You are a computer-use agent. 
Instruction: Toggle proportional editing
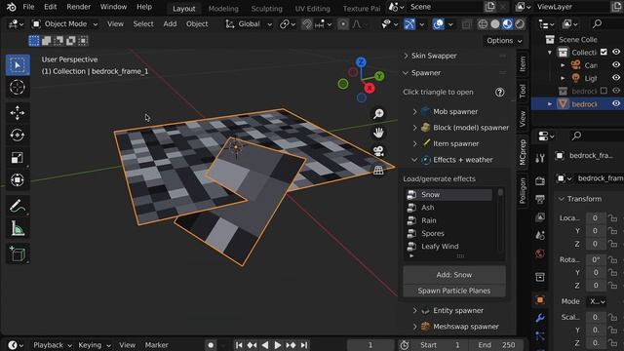click(342, 24)
